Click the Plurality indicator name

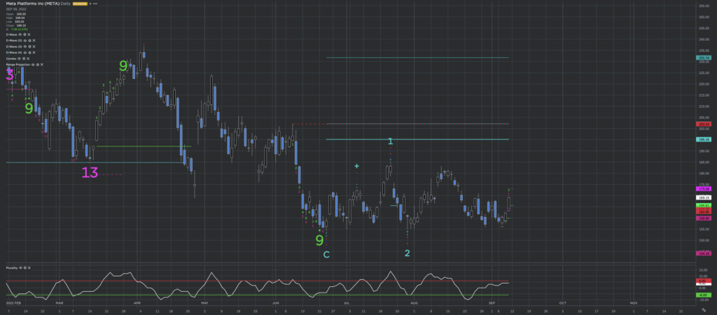(x=12, y=268)
